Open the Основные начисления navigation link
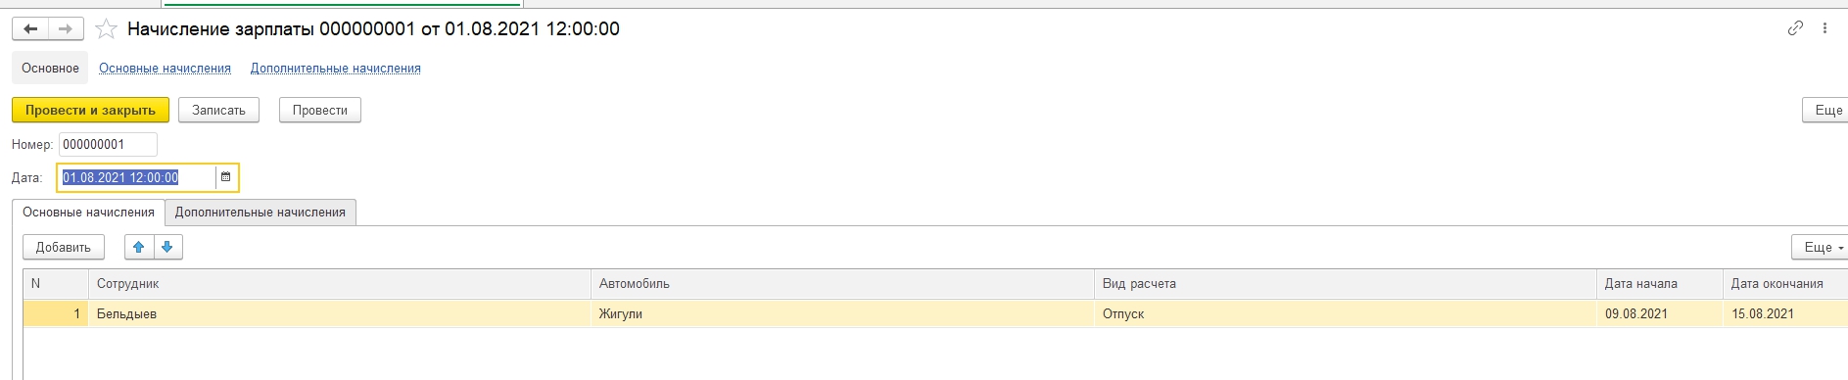The image size is (1848, 380). click(165, 69)
